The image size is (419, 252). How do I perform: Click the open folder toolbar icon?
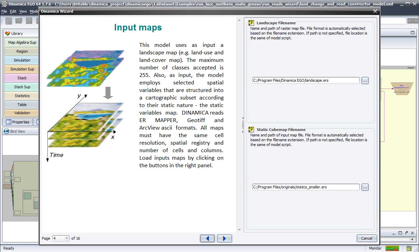click(x=19, y=21)
